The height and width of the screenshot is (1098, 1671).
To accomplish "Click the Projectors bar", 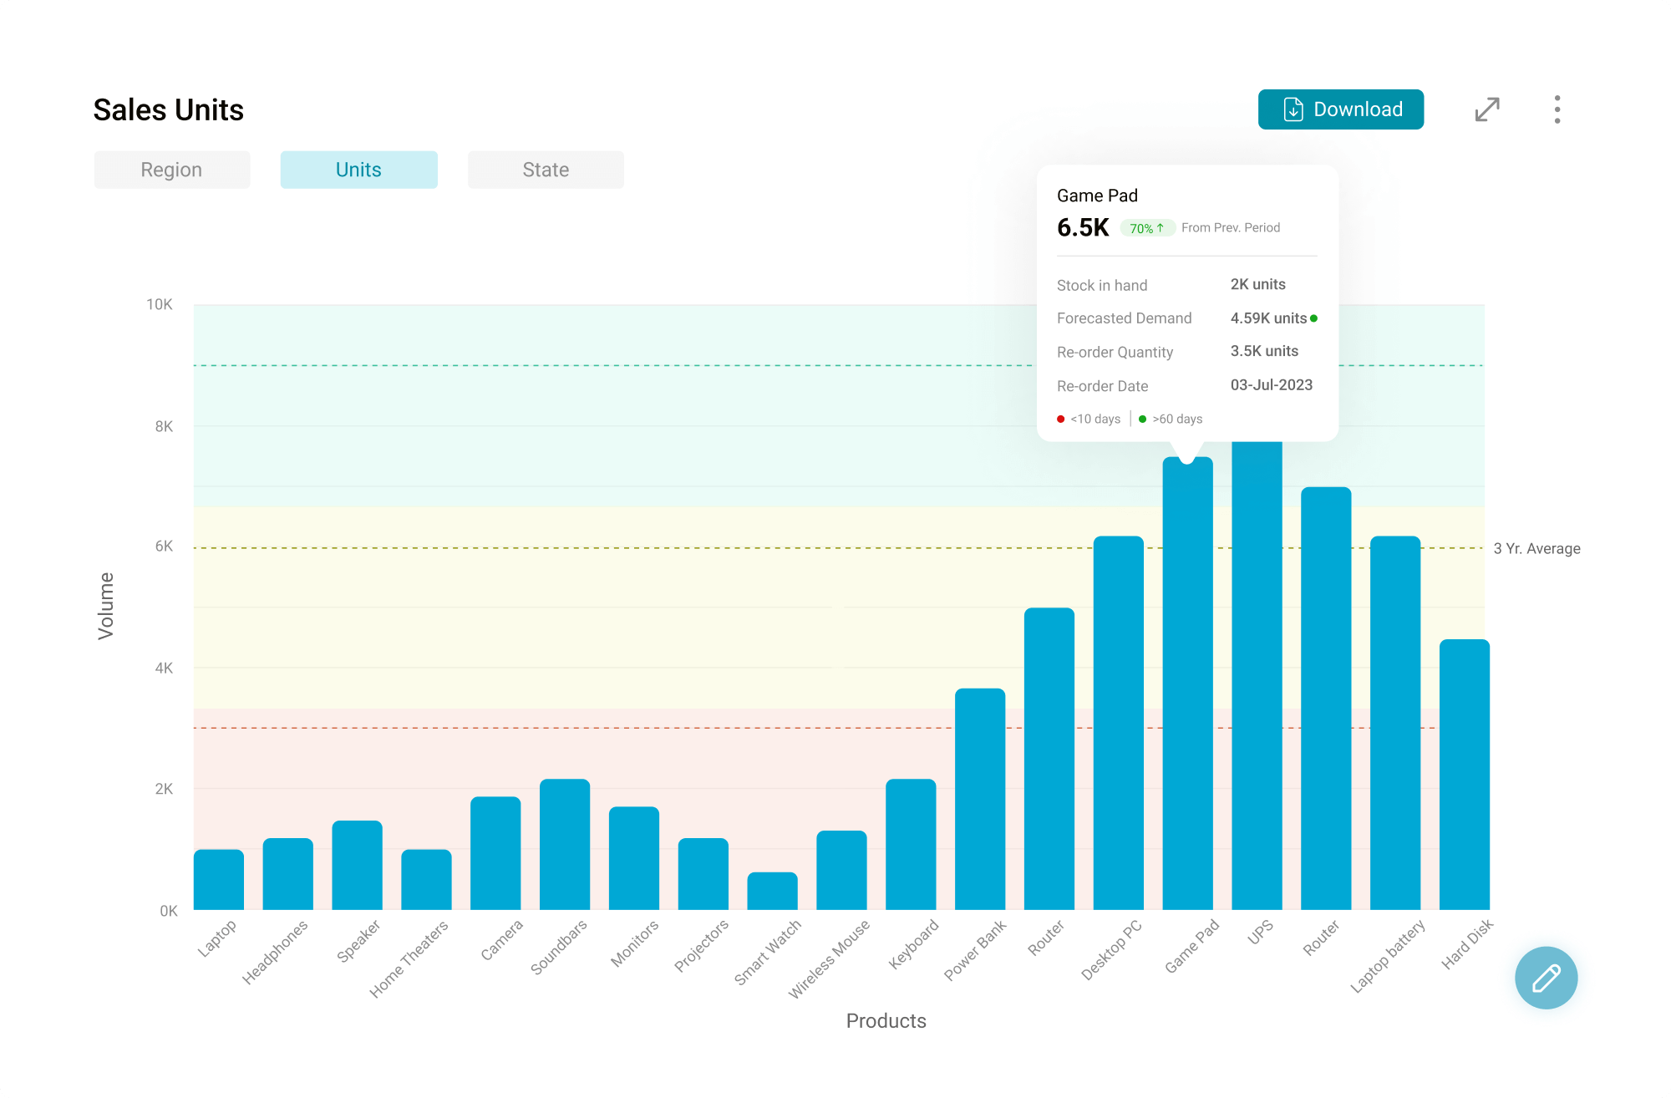I will point(703,874).
